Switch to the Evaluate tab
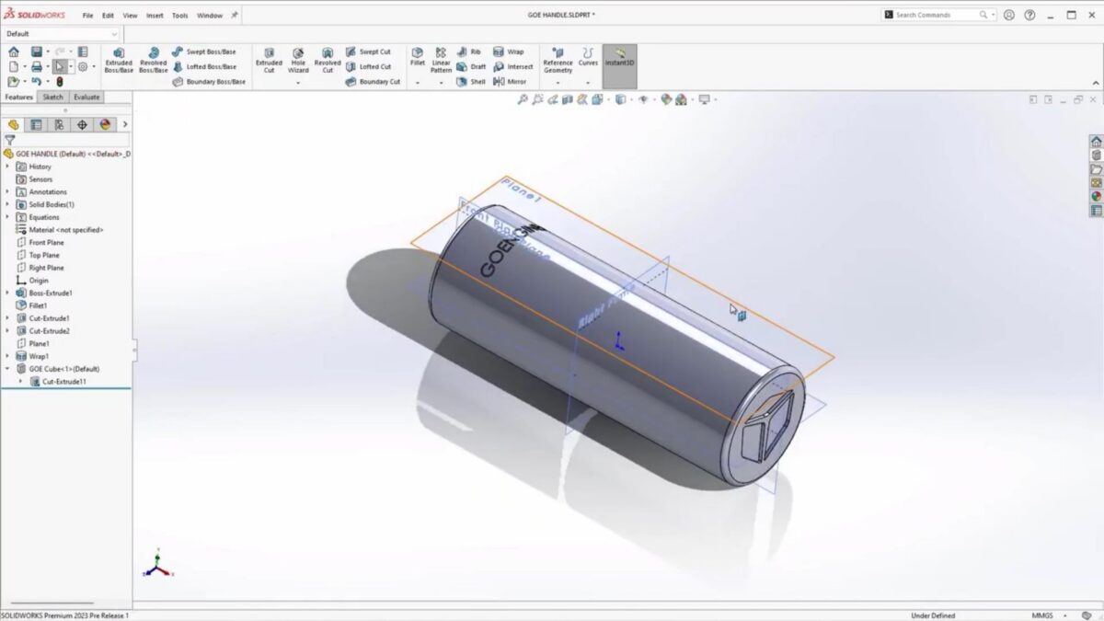 pyautogui.click(x=86, y=97)
